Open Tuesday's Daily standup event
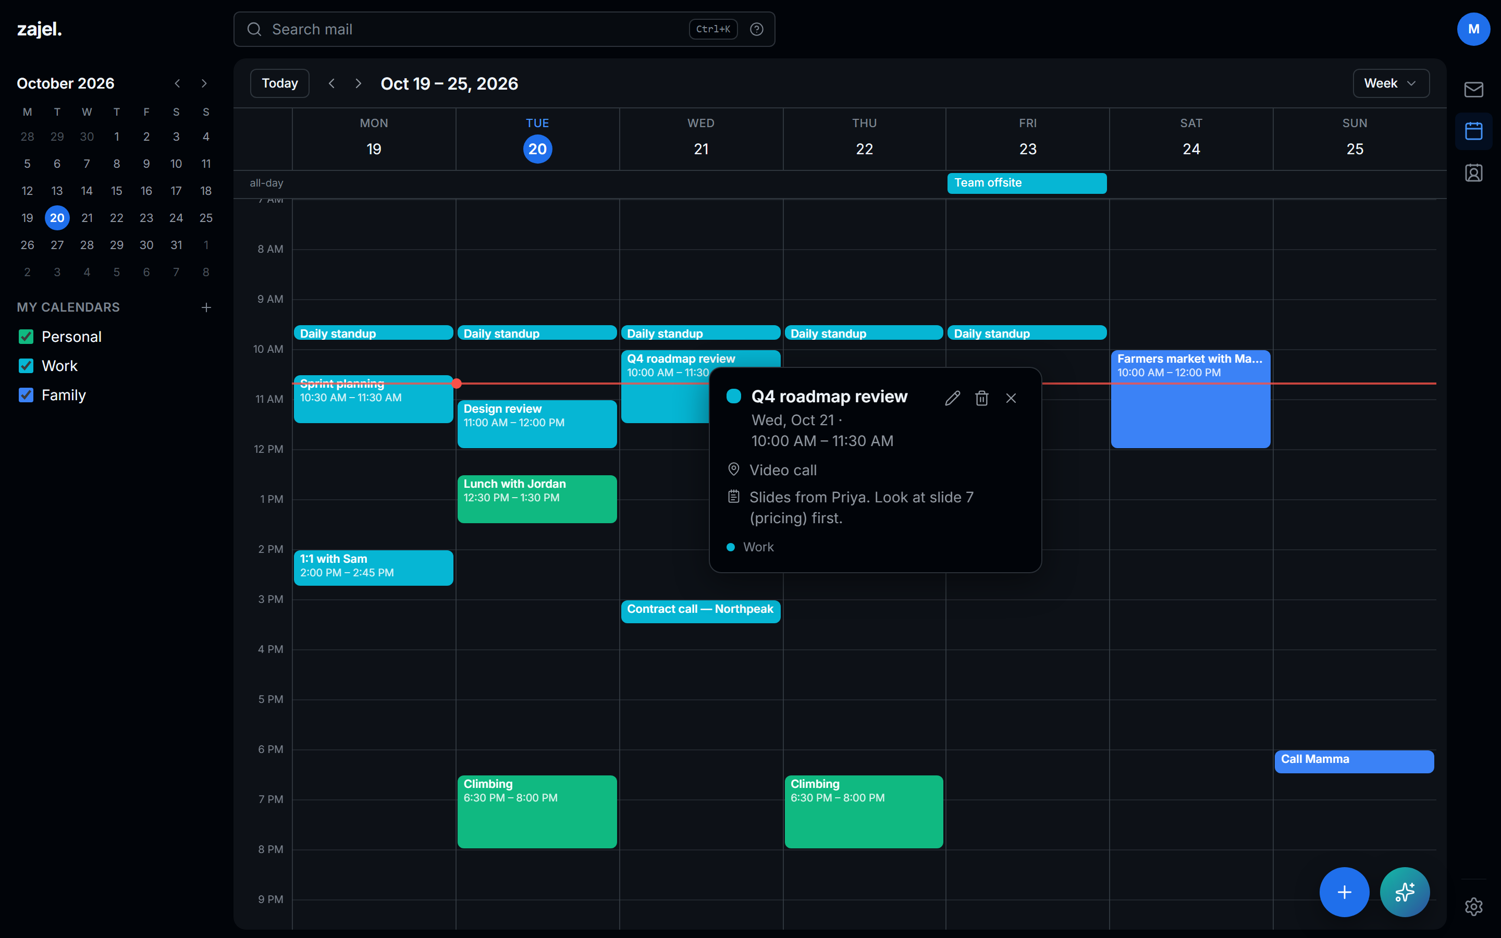Screen dimensions: 1501x938 point(536,333)
